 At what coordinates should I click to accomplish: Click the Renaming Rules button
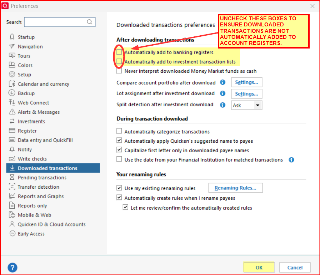click(235, 188)
